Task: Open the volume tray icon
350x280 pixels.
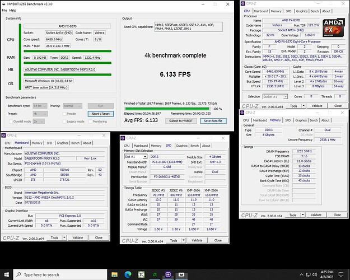Action: coord(315,274)
